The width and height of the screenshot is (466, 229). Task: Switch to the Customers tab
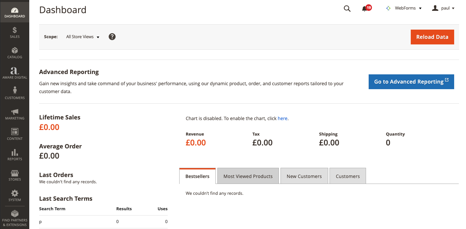[348, 176]
